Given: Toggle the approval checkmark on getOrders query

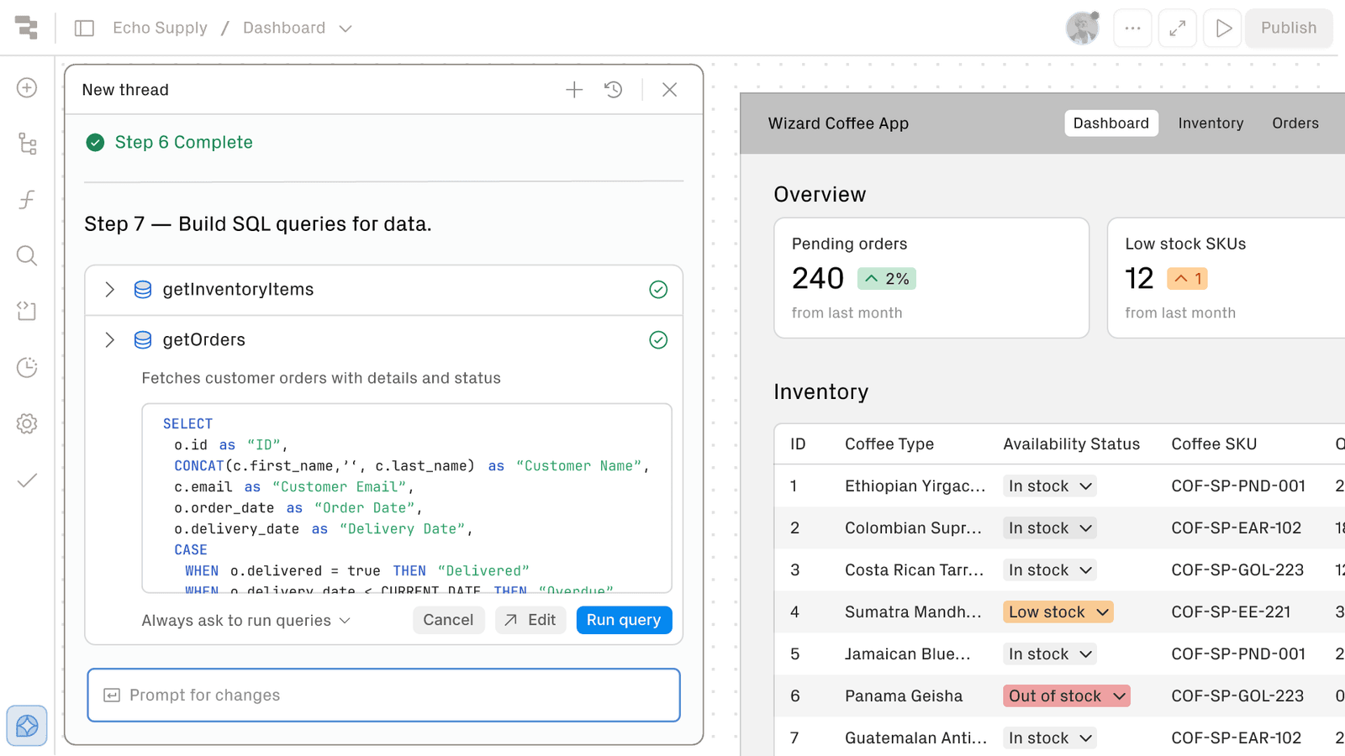Looking at the screenshot, I should click(x=658, y=340).
